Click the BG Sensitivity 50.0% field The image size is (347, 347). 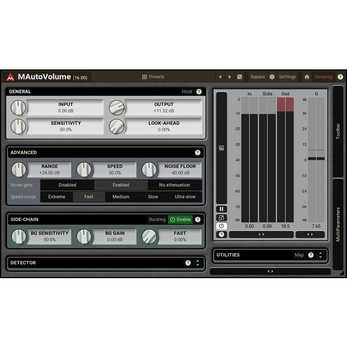pos(50,237)
